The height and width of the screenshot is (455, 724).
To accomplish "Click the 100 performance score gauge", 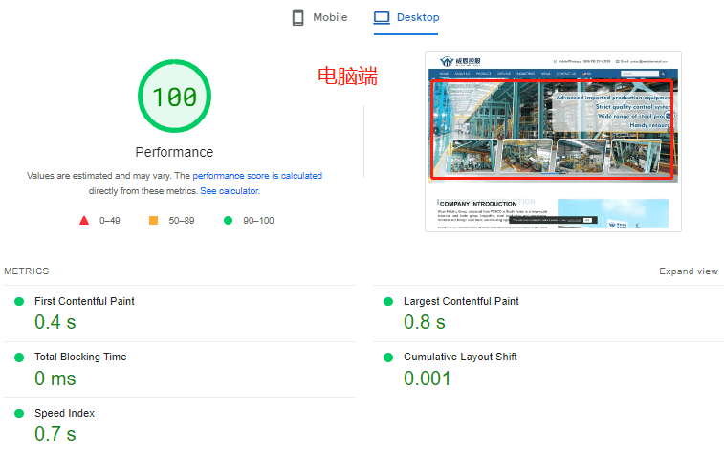I will coord(174,97).
